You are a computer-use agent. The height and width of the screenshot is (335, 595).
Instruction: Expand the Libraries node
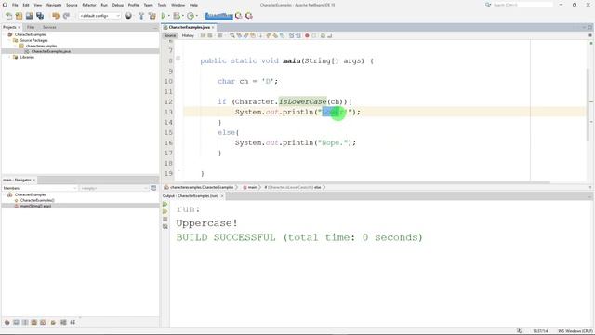tap(9, 57)
